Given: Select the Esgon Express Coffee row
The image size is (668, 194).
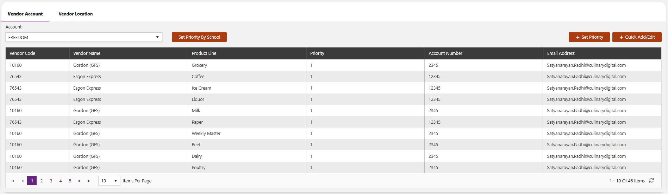Looking at the screenshot, I should click(333, 77).
